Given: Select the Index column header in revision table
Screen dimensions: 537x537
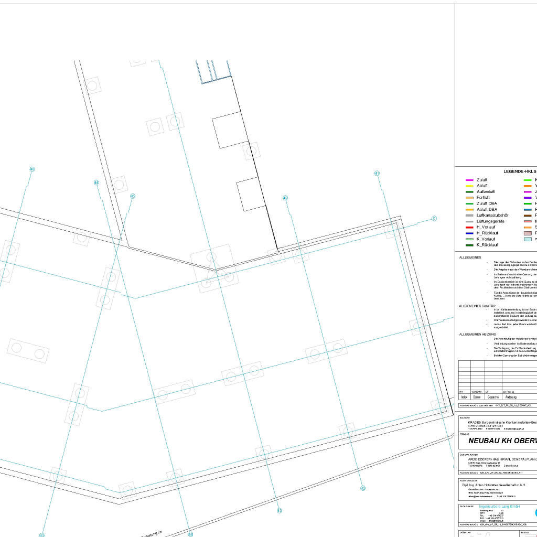Looking at the screenshot, I should [464, 397].
